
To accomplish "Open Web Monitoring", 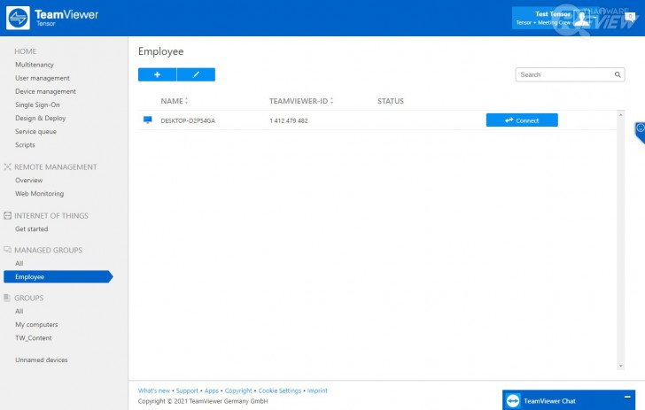I will click(x=40, y=194).
